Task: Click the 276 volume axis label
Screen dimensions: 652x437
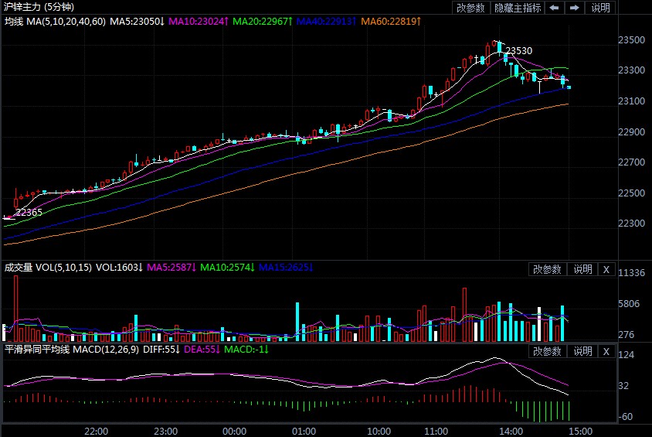Action: [627, 335]
